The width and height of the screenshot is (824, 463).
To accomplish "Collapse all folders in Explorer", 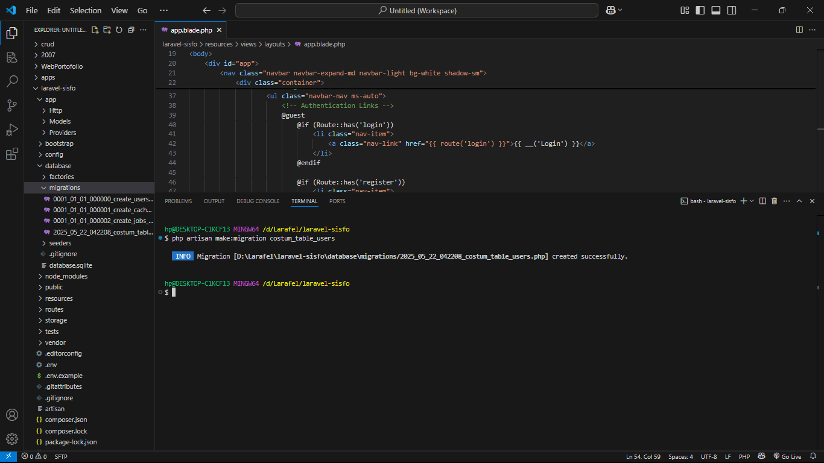I will pyautogui.click(x=131, y=30).
